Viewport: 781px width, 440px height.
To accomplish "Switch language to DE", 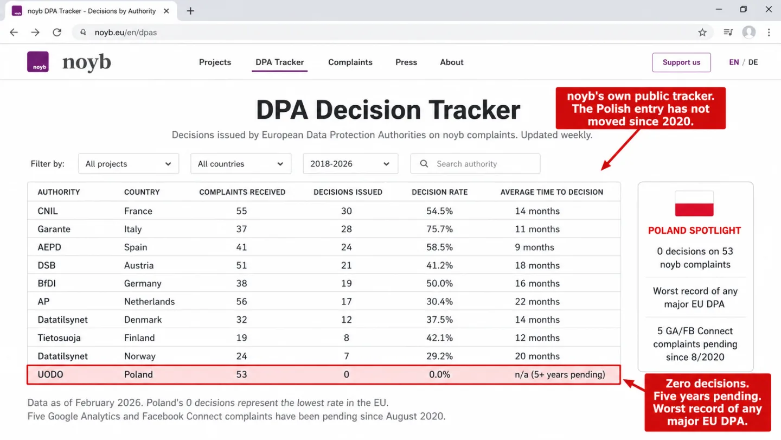I will tap(753, 62).
